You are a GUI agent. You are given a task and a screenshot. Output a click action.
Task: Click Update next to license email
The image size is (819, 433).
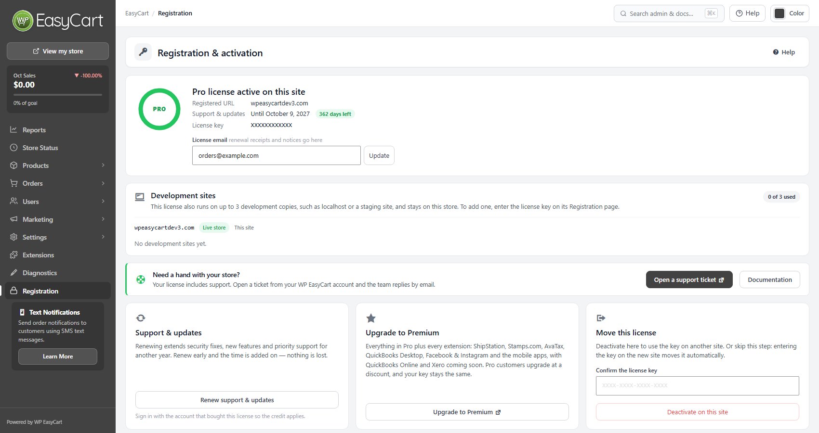click(x=379, y=155)
